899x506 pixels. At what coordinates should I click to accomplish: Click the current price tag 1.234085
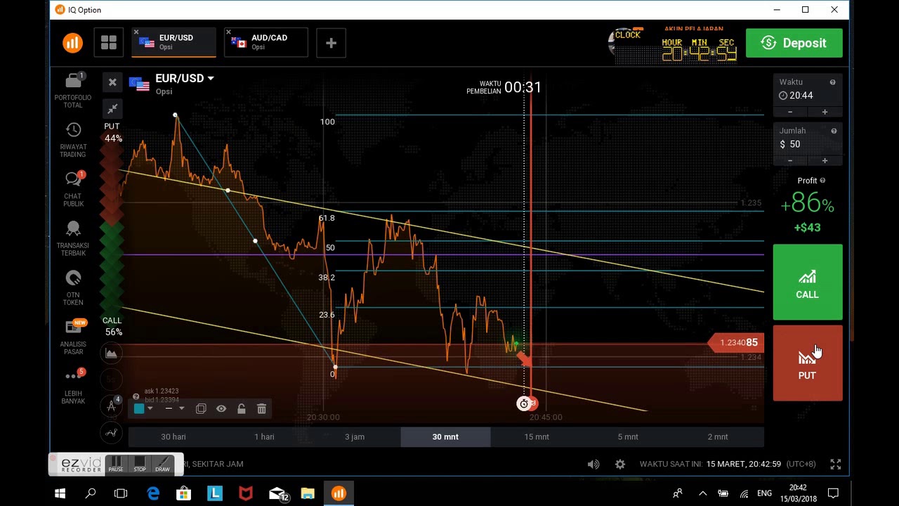(x=735, y=342)
